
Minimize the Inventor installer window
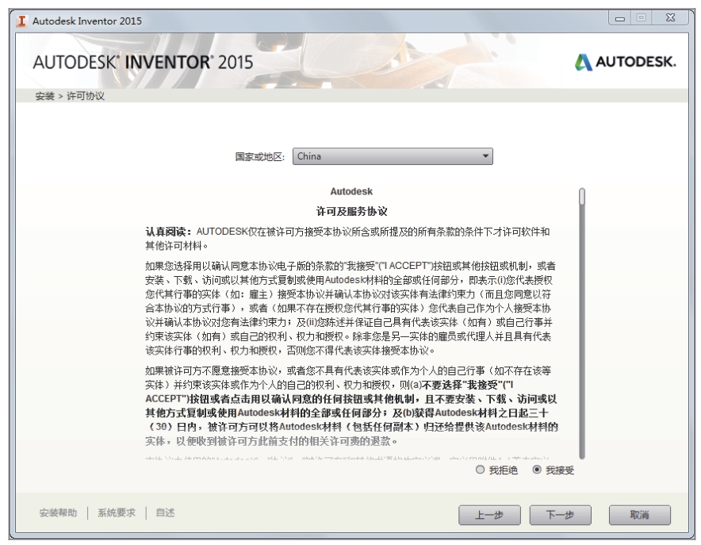click(620, 18)
